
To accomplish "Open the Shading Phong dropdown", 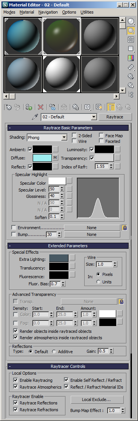I will click(x=64, y=138).
